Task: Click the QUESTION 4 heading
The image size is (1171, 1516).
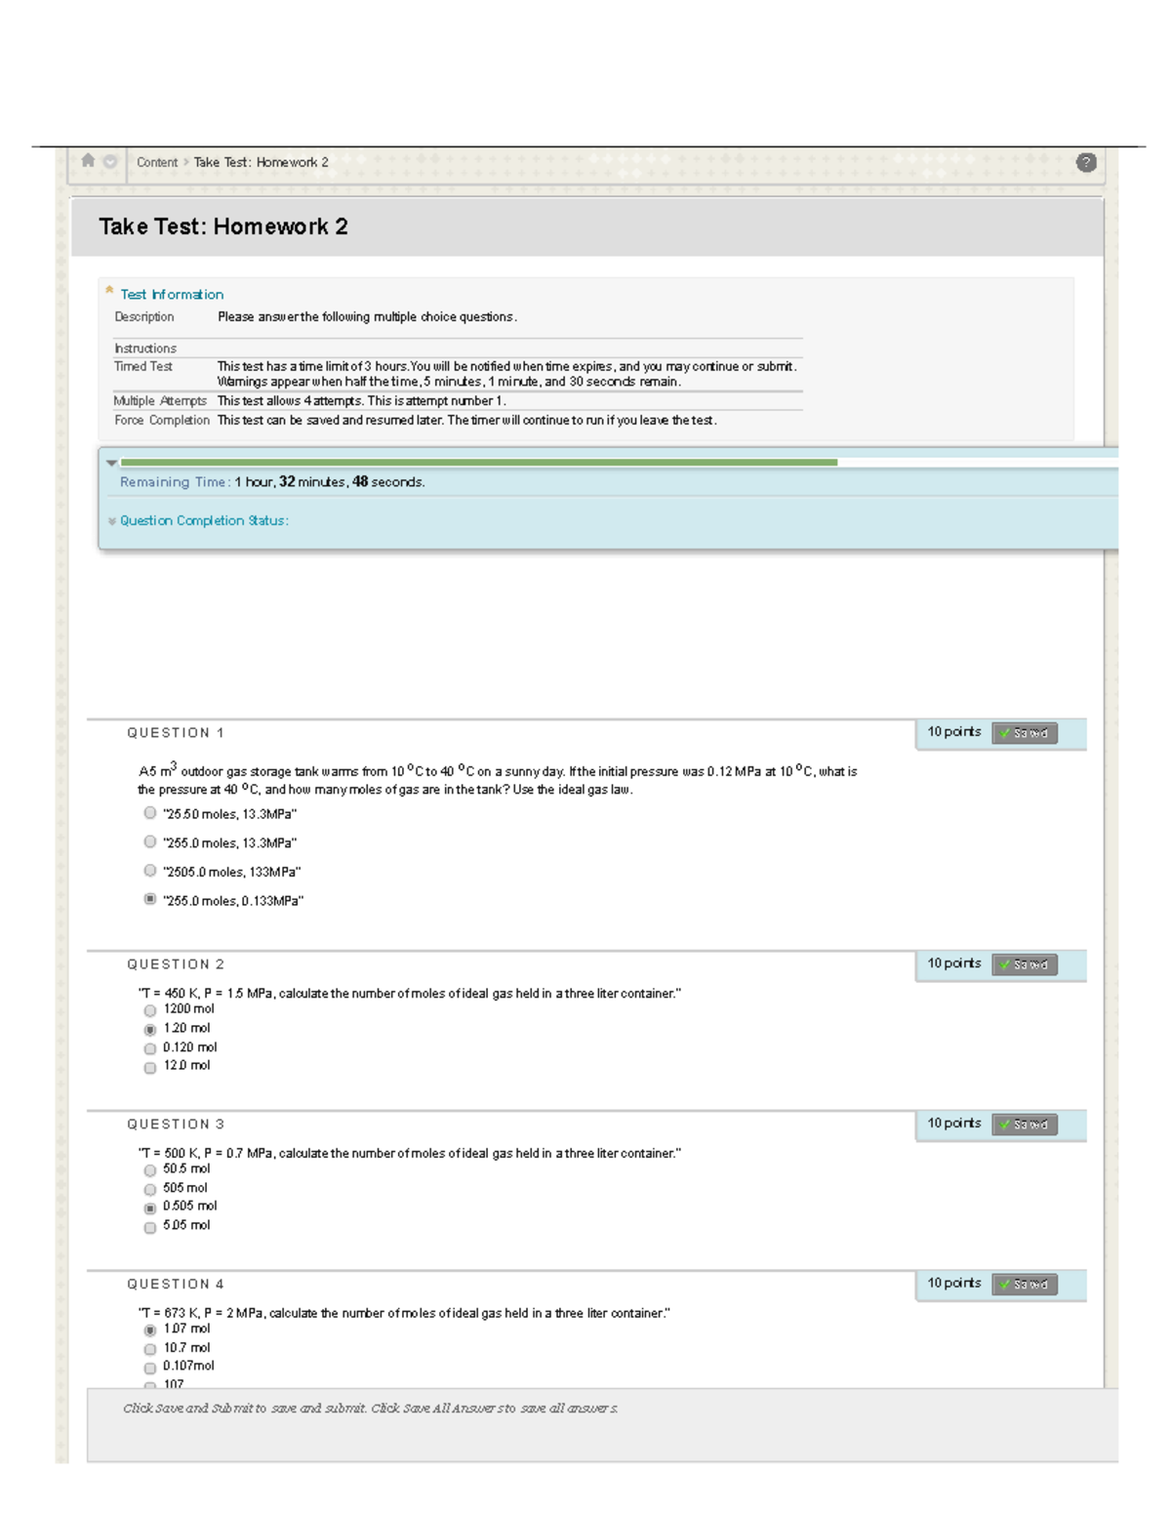Action: coord(176,1285)
